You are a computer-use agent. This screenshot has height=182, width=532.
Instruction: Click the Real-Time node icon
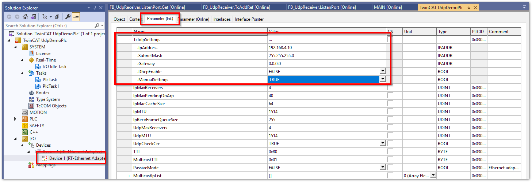point(31,60)
